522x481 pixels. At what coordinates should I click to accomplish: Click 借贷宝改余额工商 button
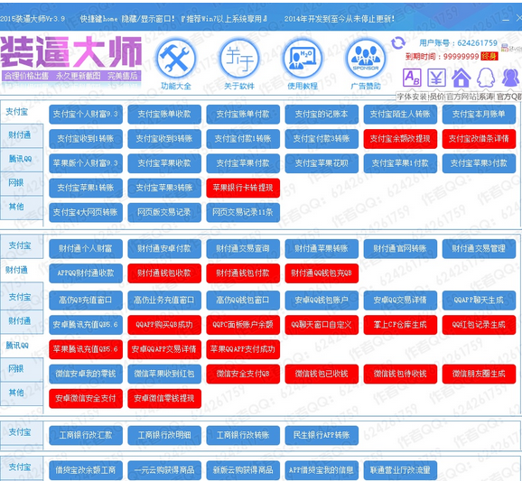click(86, 470)
